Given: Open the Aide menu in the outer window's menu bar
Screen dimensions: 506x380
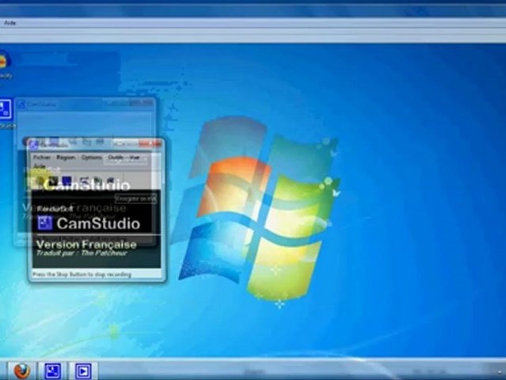Looking at the screenshot, I should pyautogui.click(x=10, y=23).
